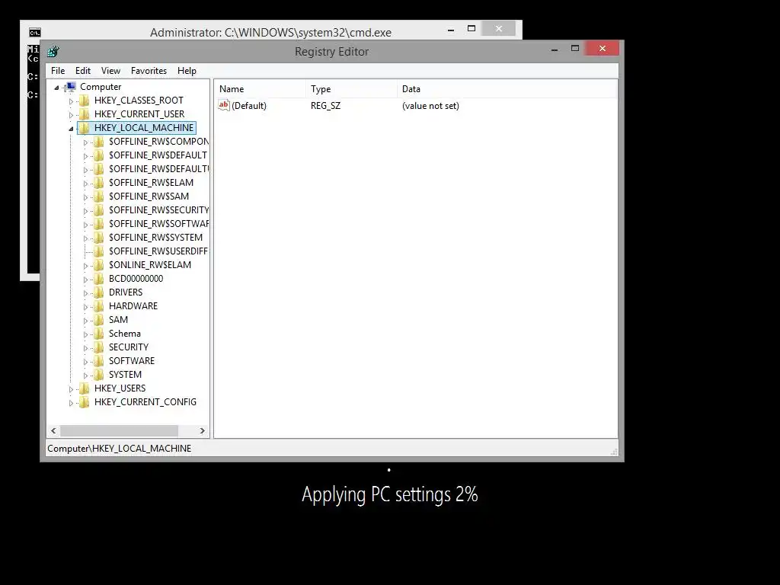
Task: Click the REG_SZ type cell
Action: click(325, 105)
